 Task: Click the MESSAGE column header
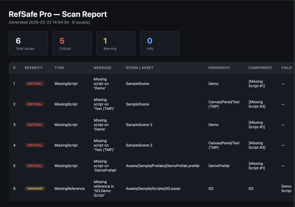tap(103, 68)
